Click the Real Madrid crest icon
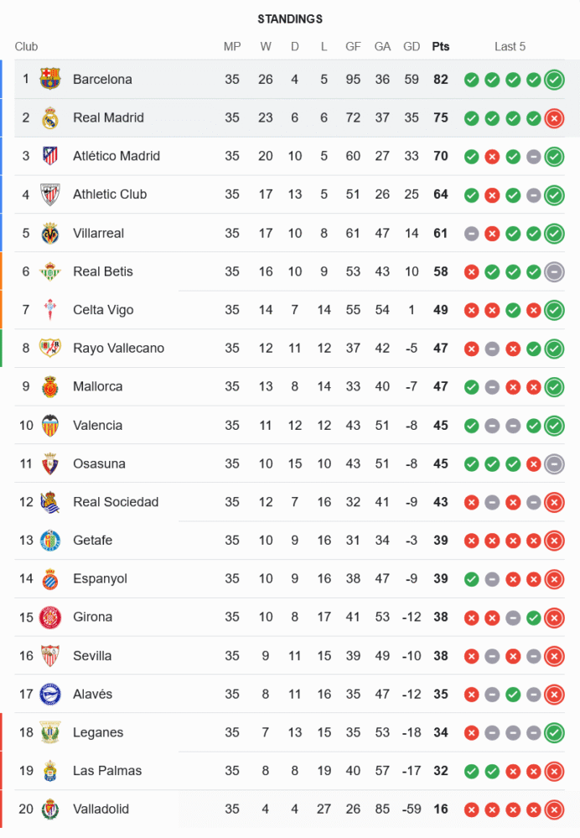The image size is (580, 838). click(x=50, y=117)
